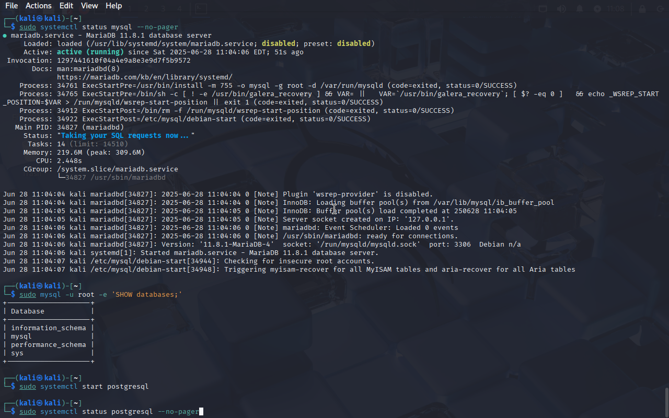This screenshot has height=418, width=669.
Task: Click the Invocation ID 1297441610f04a4e9a8e3e9d7f5b9572
Action: (x=124, y=60)
